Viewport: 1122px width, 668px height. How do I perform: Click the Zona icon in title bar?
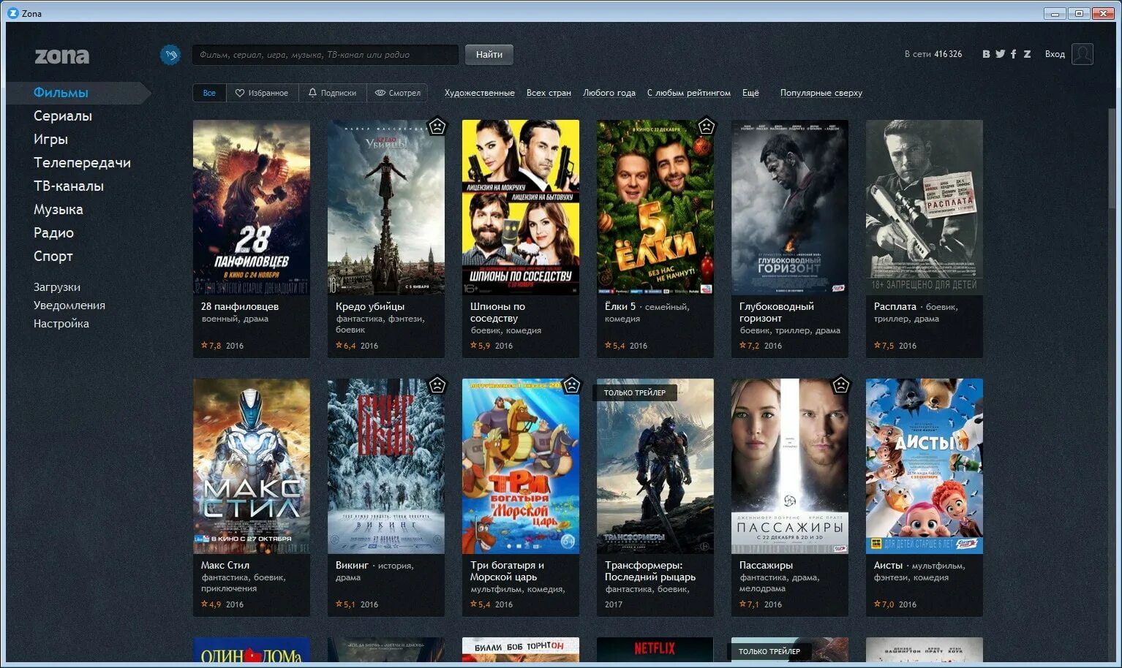pyautogui.click(x=12, y=13)
